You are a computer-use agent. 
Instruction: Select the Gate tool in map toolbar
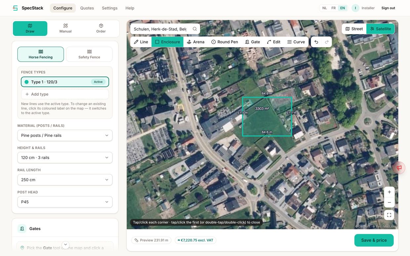[252, 42]
